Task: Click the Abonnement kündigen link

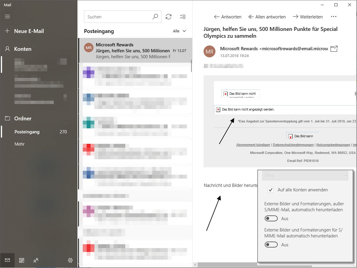Action: tap(253, 145)
